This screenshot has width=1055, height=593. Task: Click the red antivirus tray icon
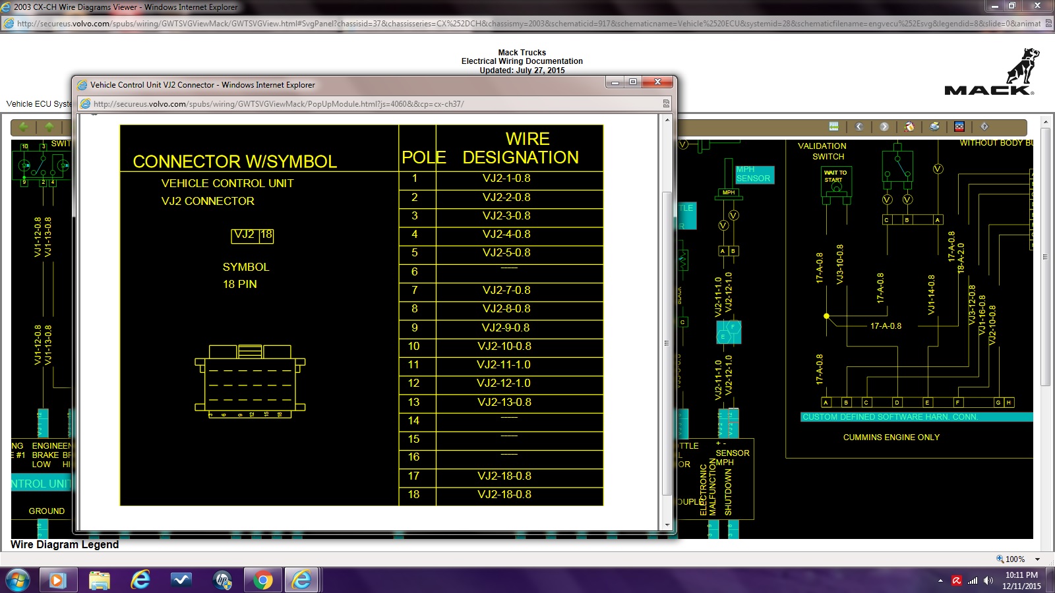click(x=957, y=580)
